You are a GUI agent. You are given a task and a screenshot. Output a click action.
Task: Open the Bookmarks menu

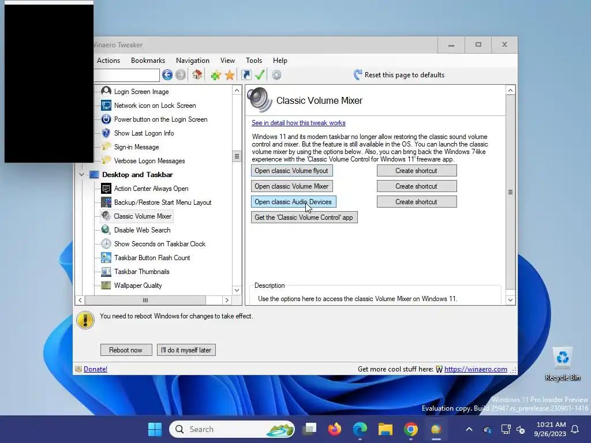(148, 60)
